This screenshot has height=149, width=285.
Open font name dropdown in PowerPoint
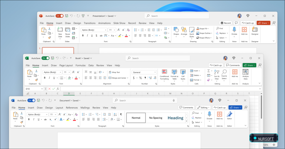(x=105, y=30)
